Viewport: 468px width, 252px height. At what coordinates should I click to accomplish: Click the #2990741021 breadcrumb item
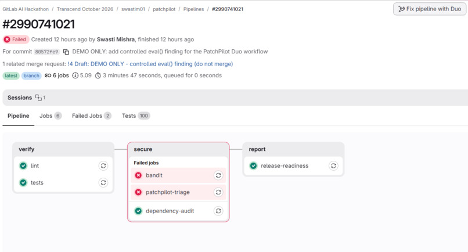tap(228, 9)
